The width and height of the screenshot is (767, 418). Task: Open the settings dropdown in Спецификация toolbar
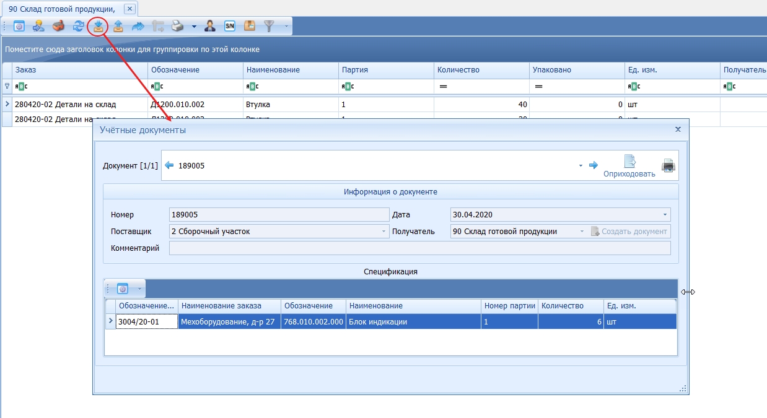pos(139,289)
